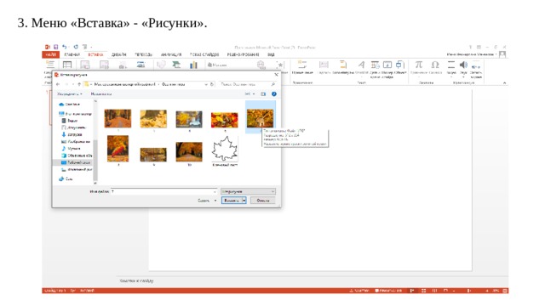
Task: Click the Comment icon in the ribbon
Action: coord(302,65)
